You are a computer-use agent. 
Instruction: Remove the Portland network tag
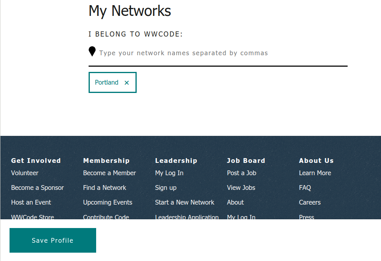pos(127,83)
